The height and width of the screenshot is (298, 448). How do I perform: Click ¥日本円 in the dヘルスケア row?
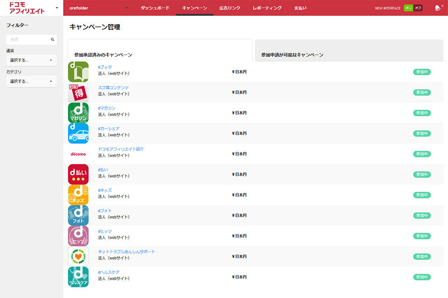[239, 277]
